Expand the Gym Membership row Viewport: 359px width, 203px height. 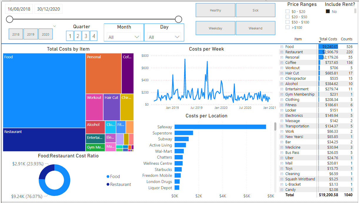pyautogui.click(x=282, y=94)
